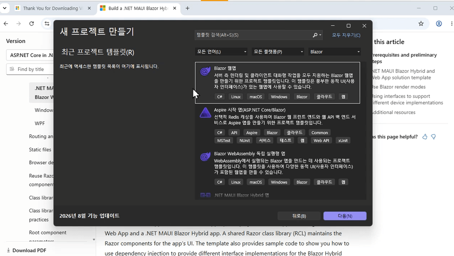The height and width of the screenshot is (256, 454).
Task: Bookmark this page with the star icon
Action: 421,24
